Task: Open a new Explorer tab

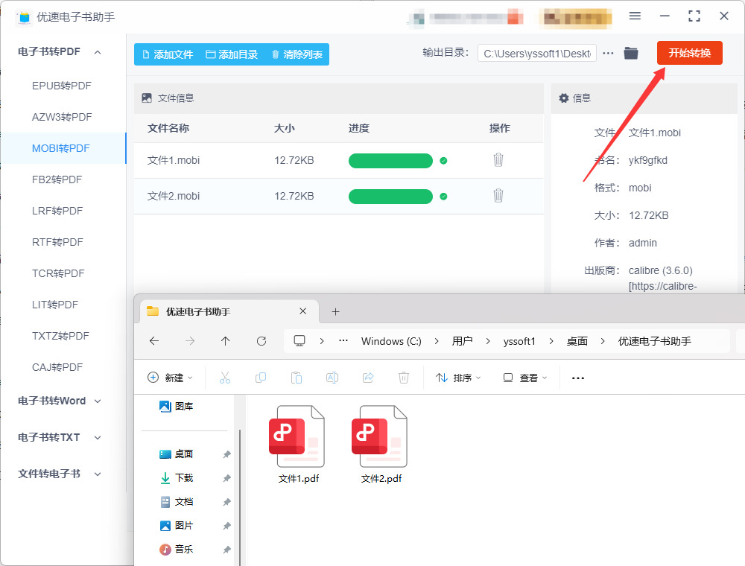Action: point(335,311)
